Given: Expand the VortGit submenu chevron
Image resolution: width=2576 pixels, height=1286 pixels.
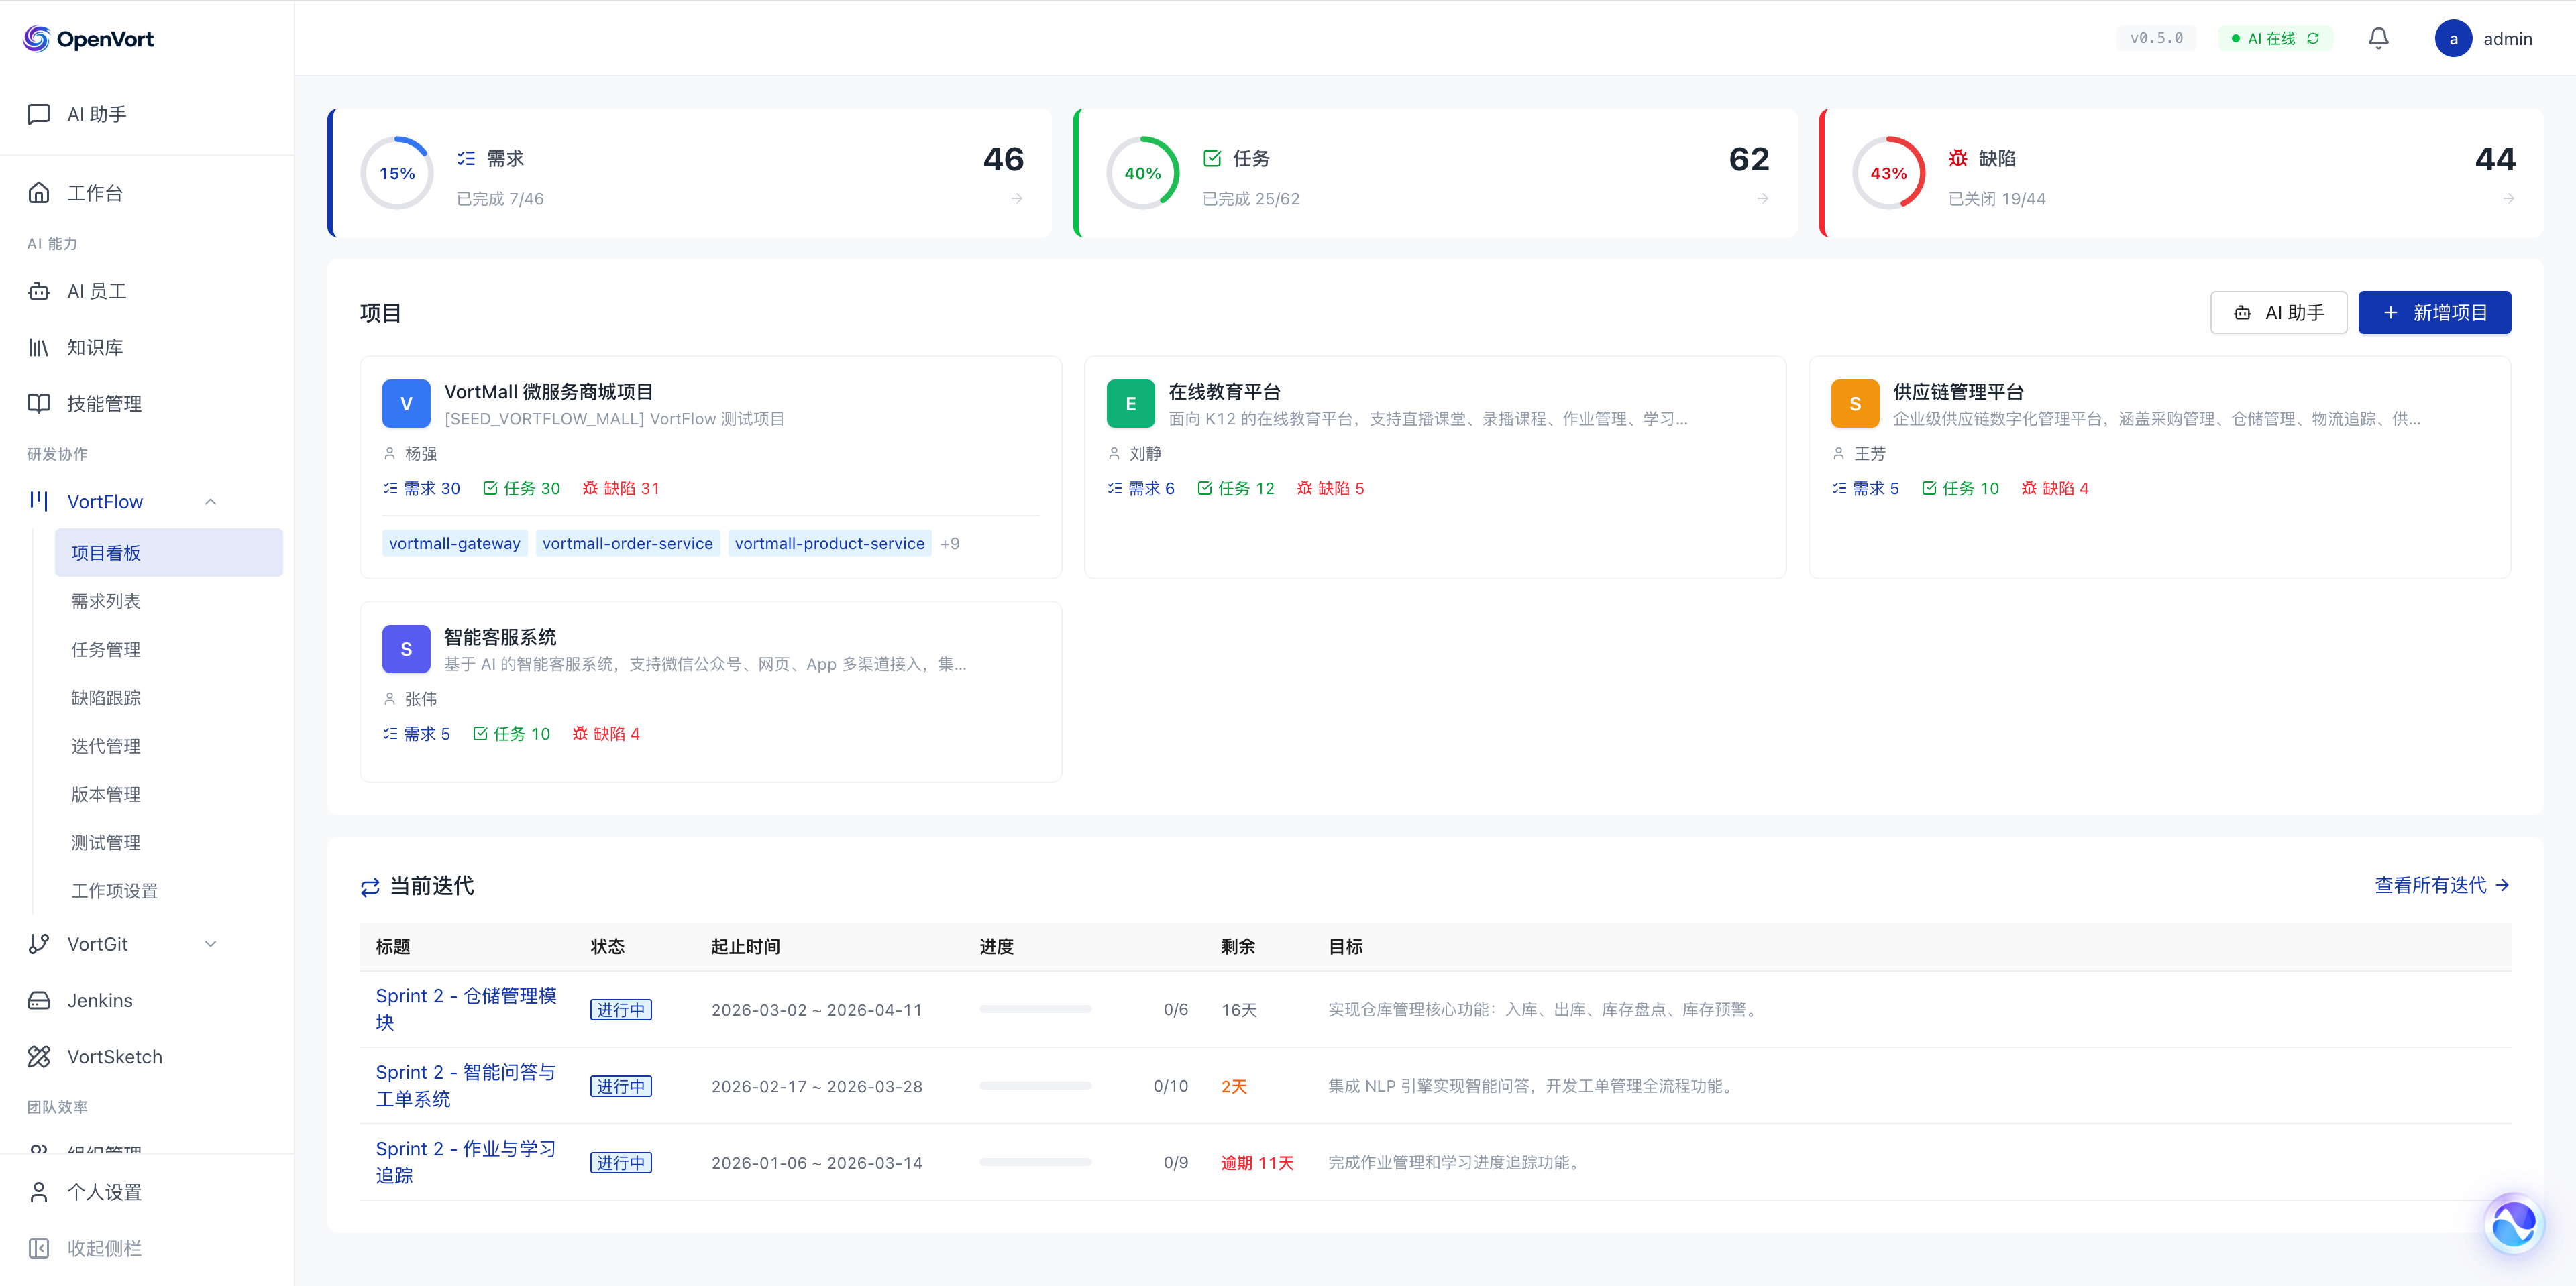Looking at the screenshot, I should pyautogui.click(x=210, y=943).
